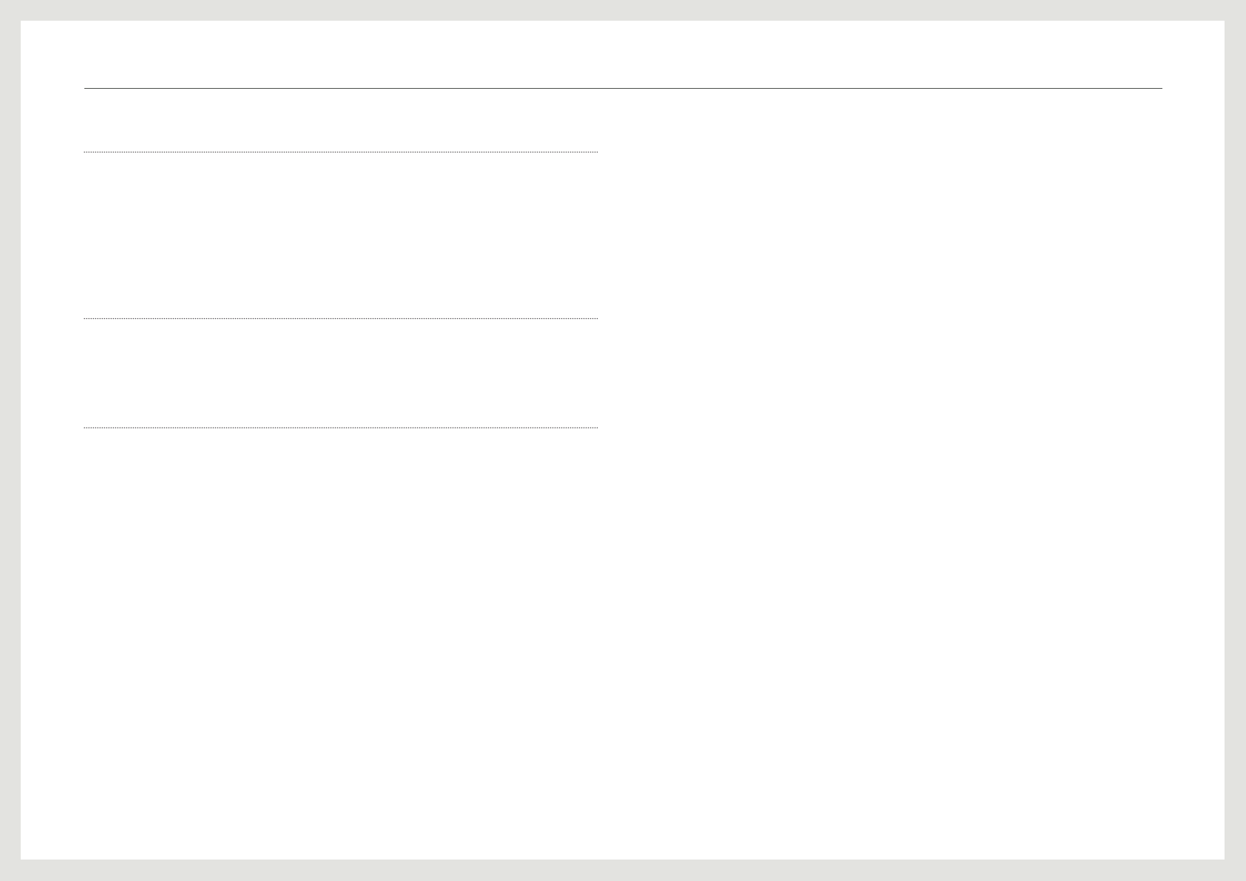Click the right end of the middle dotted line
1246x881 pixels.
click(x=596, y=318)
